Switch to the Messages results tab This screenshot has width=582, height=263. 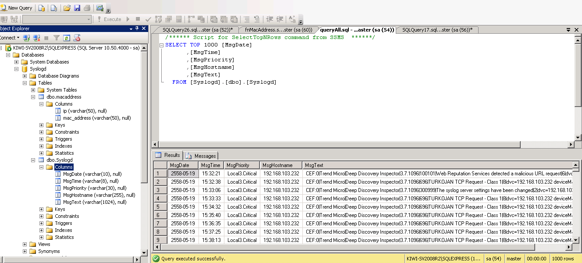click(x=202, y=156)
